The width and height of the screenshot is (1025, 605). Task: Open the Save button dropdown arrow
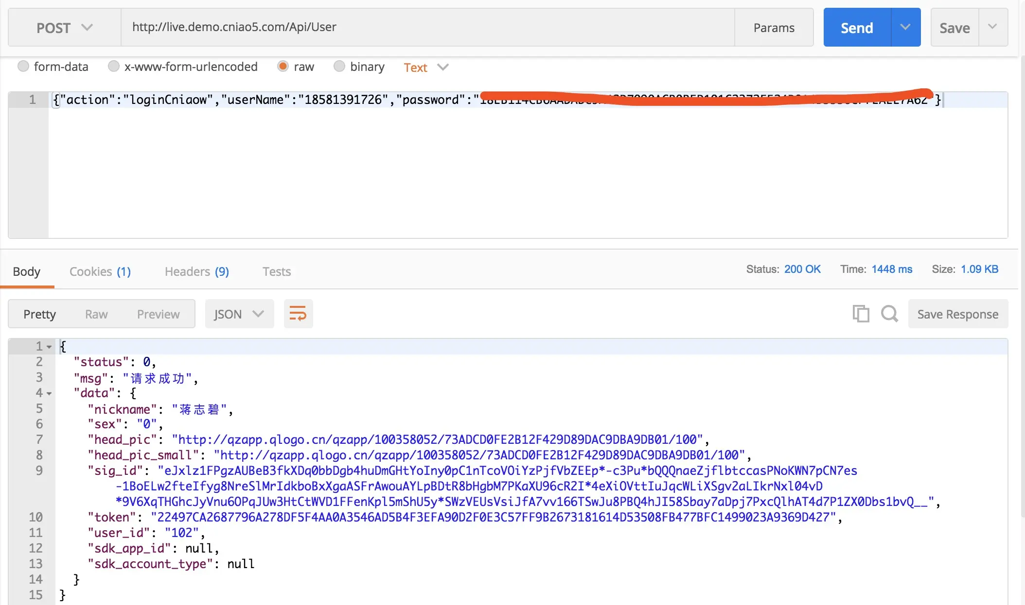coord(992,27)
